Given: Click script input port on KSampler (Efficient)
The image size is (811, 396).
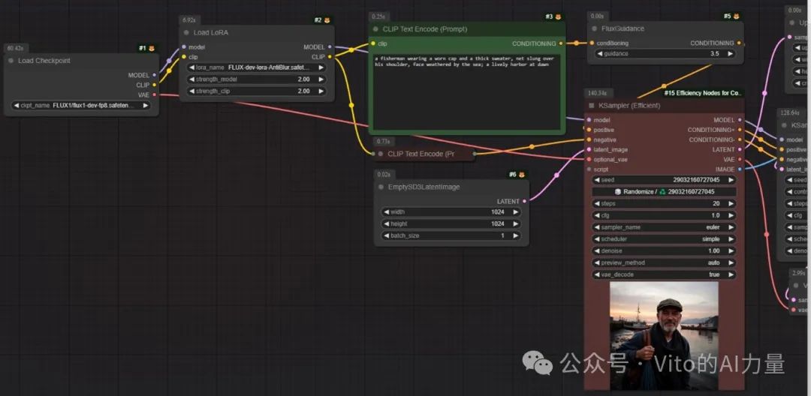Looking at the screenshot, I should pyautogui.click(x=589, y=169).
